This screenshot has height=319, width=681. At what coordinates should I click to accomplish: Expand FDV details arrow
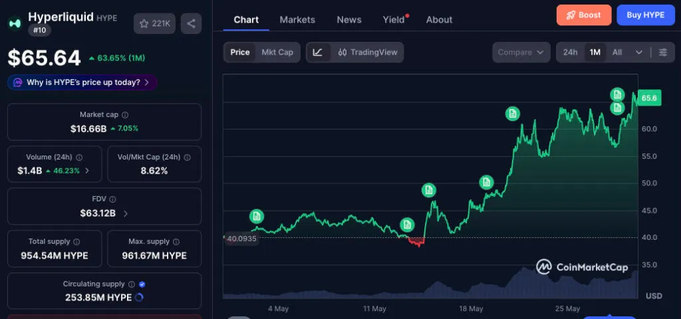tap(126, 213)
